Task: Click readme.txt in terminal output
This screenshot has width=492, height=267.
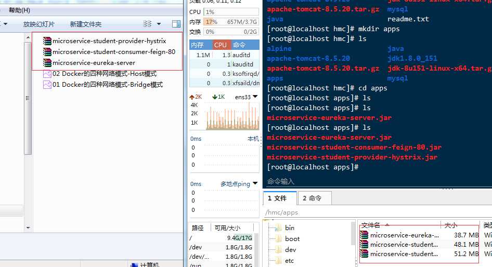Action: 408,19
